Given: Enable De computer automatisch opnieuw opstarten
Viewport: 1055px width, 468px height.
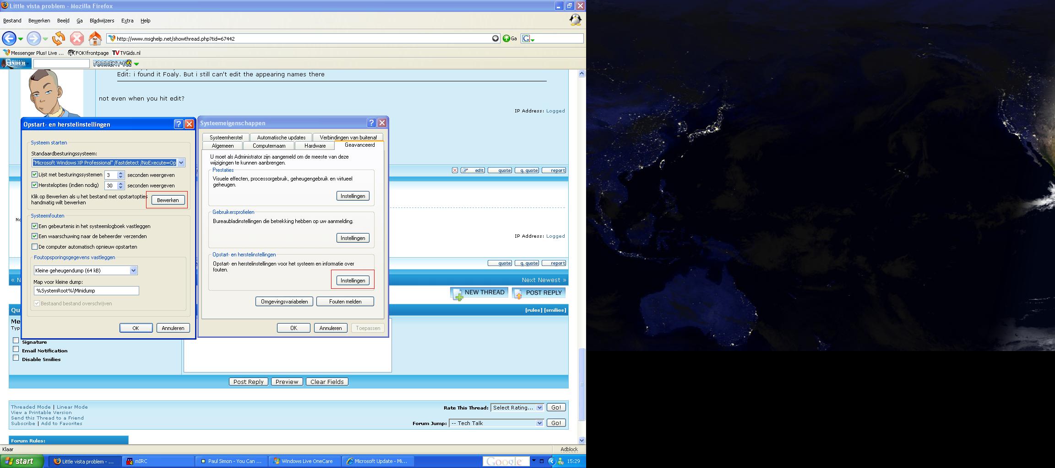Looking at the screenshot, I should [34, 247].
